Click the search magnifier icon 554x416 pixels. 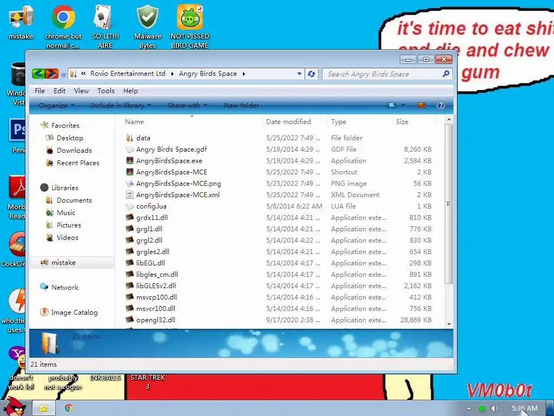(446, 74)
